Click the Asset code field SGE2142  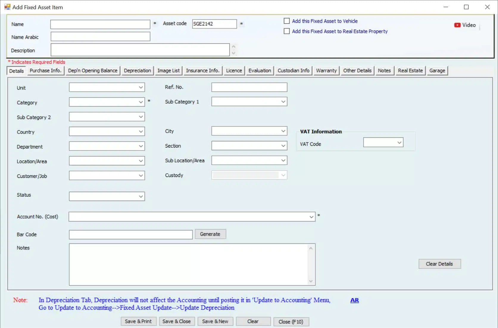pos(214,24)
